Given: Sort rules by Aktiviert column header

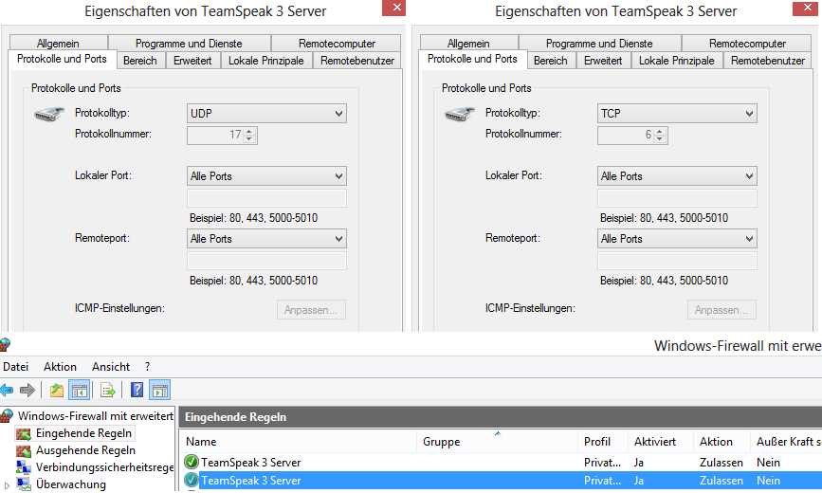Looking at the screenshot, I should 661,442.
